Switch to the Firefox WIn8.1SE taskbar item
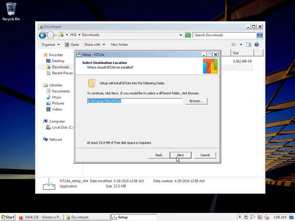 click(41, 217)
